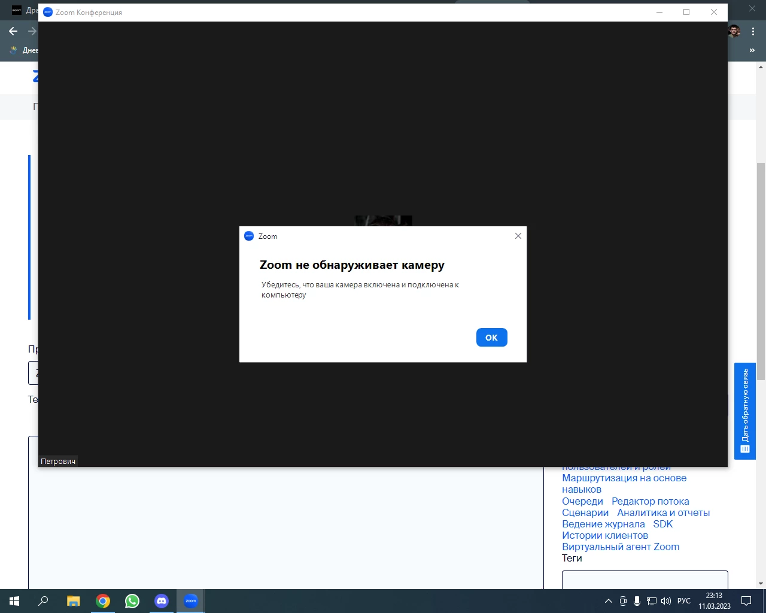
Task: Click the Zoom taskbar icon
Action: 191,601
